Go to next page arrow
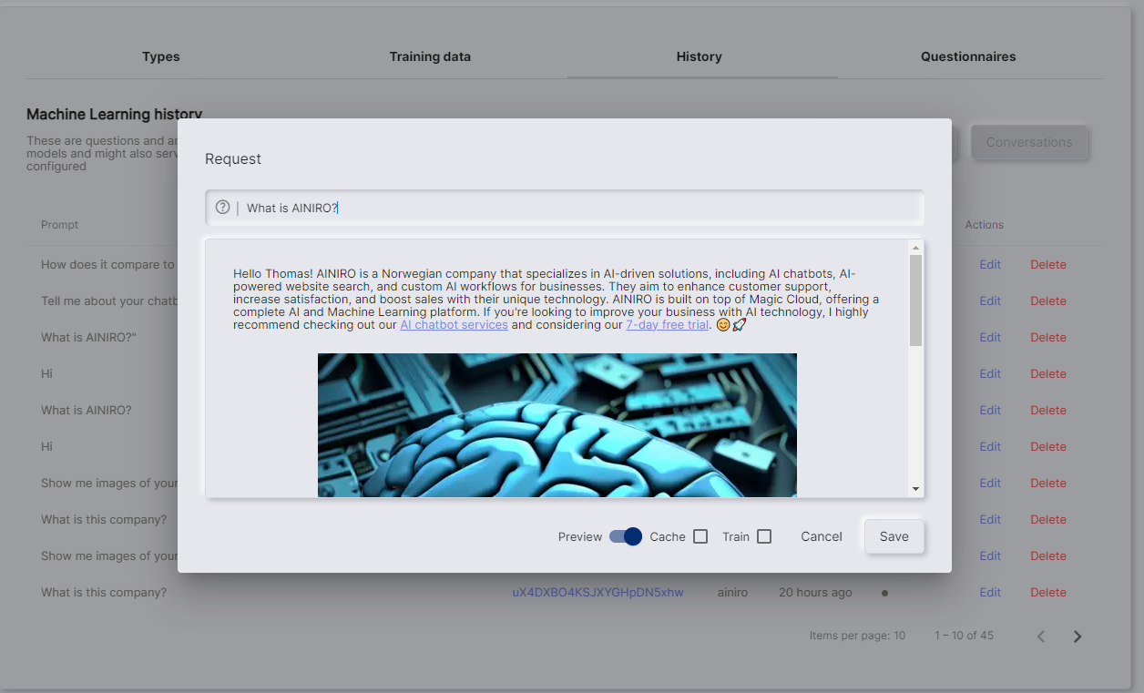The image size is (1144, 693). 1078,637
